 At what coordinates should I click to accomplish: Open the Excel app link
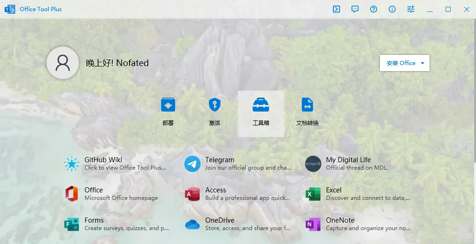[358, 194]
